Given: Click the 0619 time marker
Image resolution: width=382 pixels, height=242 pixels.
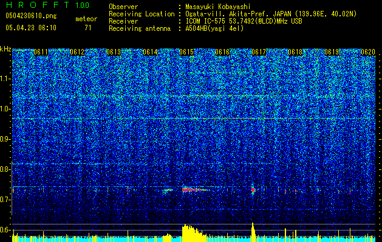Looking at the screenshot, I should point(332,52).
